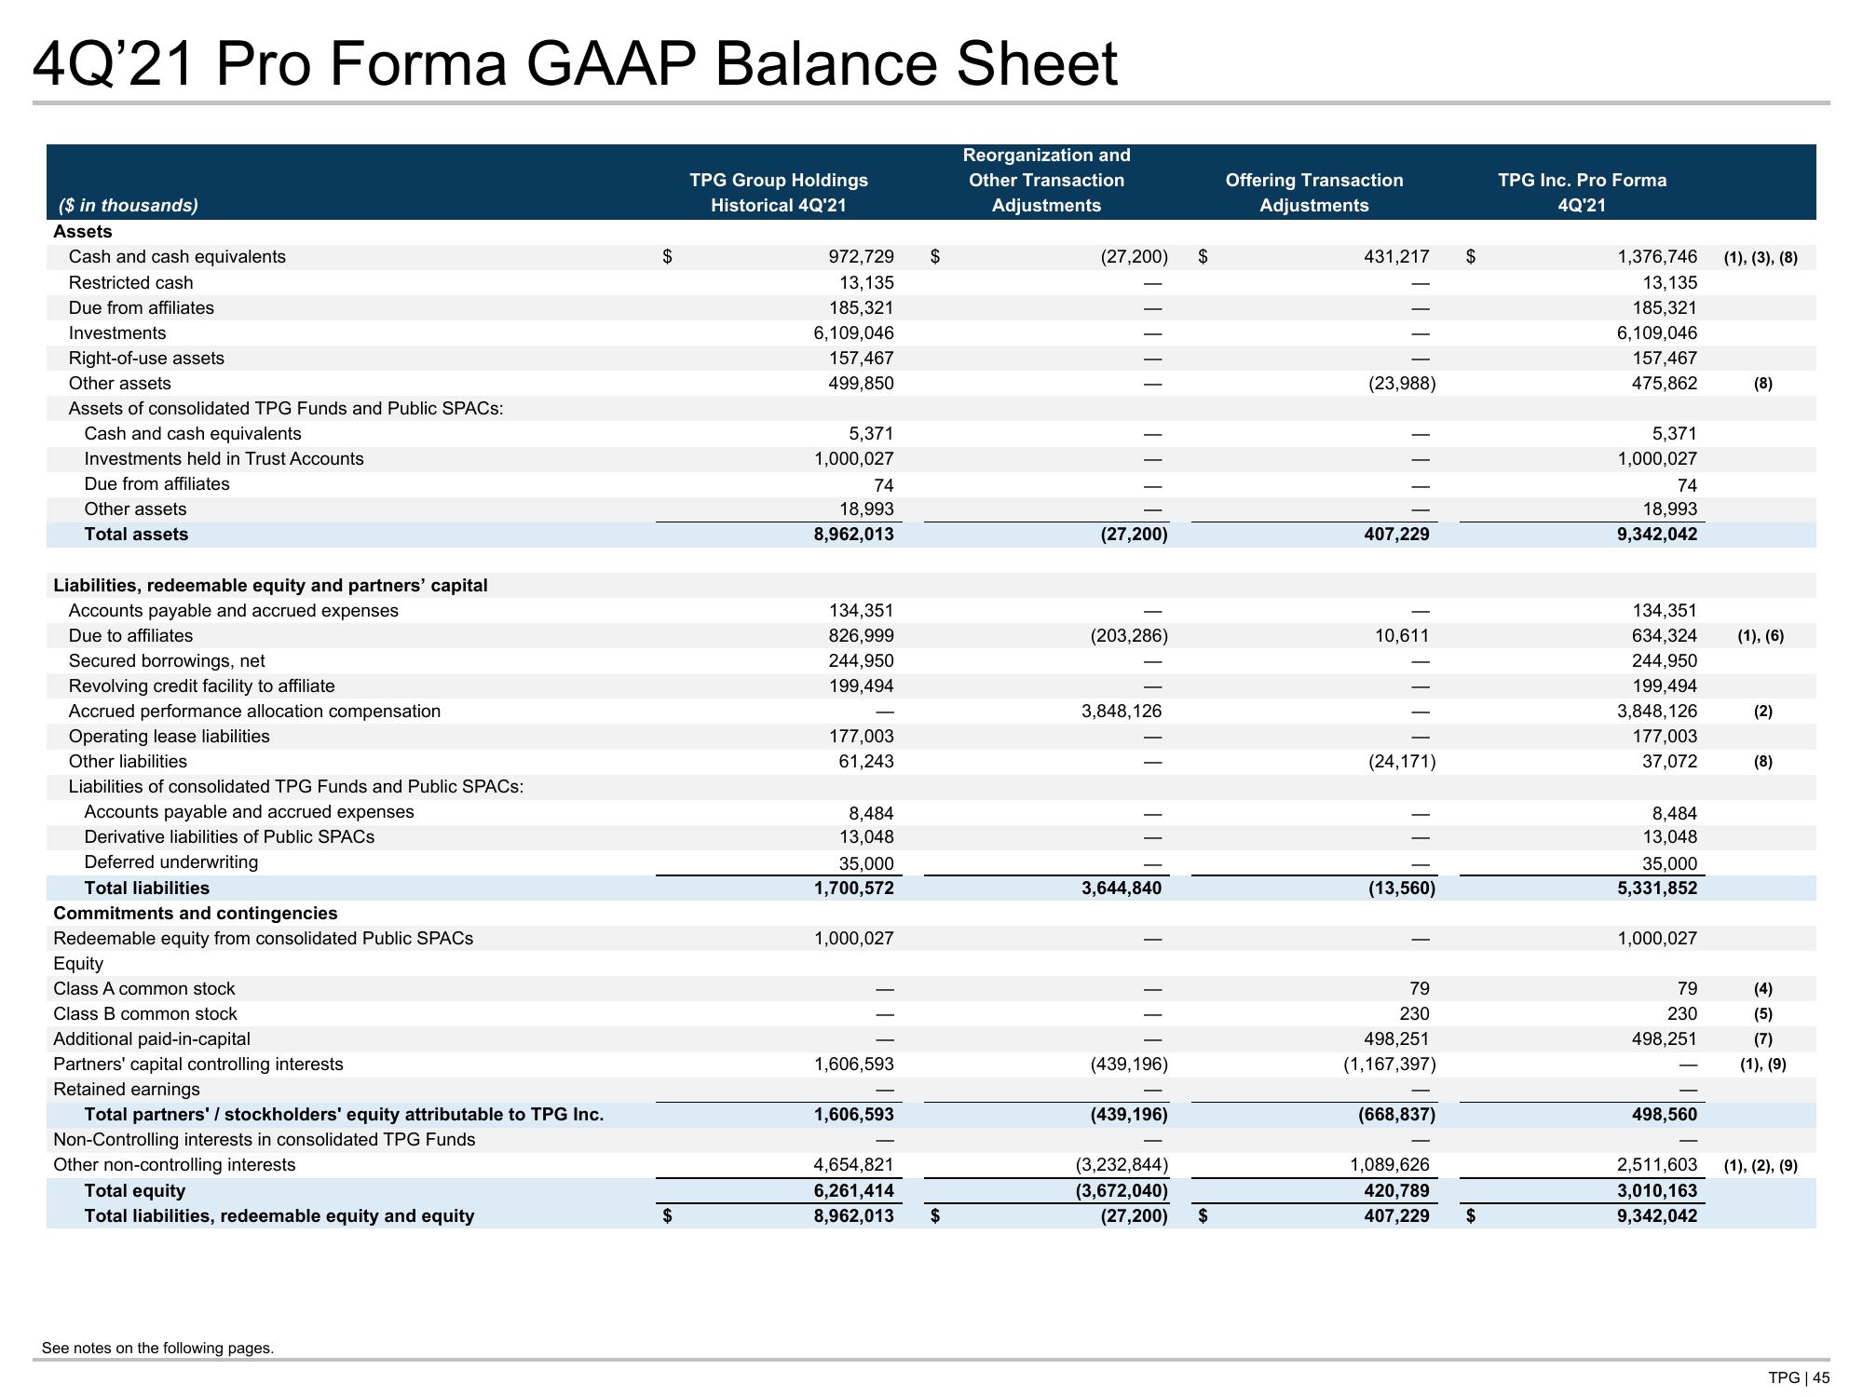Click total liabilities adjustment 3,644,840
Viewport: 1863px width, 1397px height.
pos(1121,888)
